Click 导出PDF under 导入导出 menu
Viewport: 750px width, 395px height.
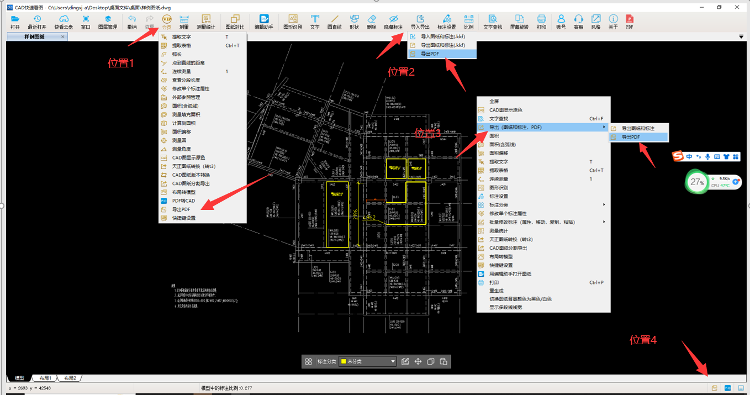click(x=430, y=54)
